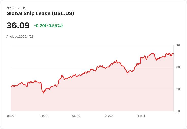Select the 09/02 date marker
This screenshot has height=129, width=187.
(x=109, y=116)
